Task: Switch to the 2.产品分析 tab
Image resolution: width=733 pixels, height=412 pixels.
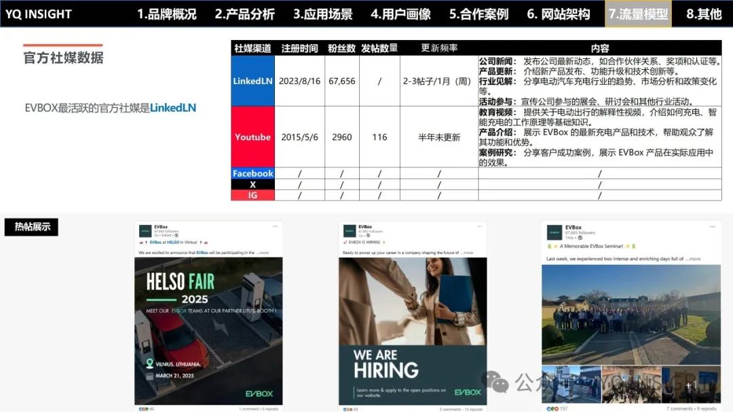Action: 244,14
